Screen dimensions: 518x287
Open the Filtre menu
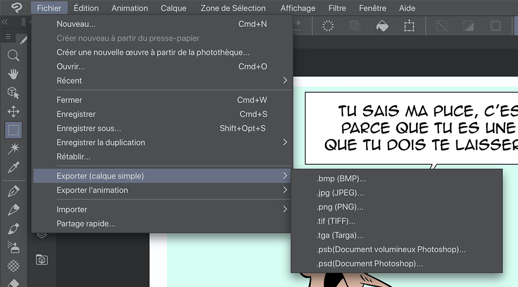coord(337,8)
